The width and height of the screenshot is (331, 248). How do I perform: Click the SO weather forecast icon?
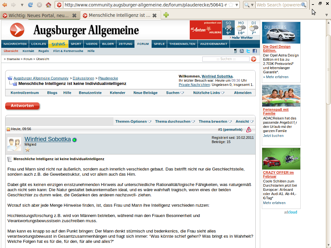pos(229,28)
